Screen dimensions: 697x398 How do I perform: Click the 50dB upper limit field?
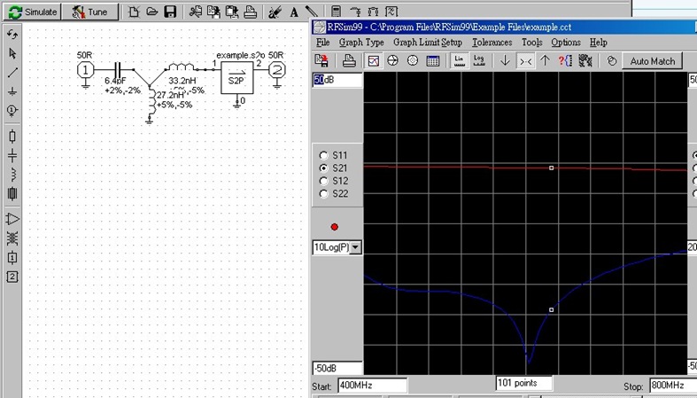coord(337,80)
